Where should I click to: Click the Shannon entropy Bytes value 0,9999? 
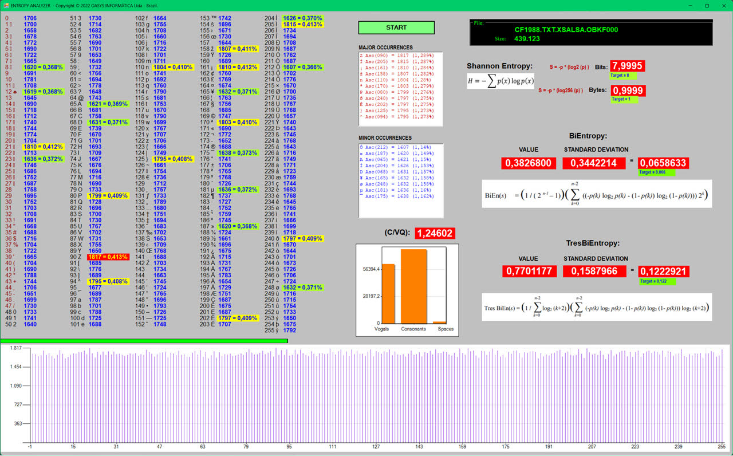(x=627, y=91)
